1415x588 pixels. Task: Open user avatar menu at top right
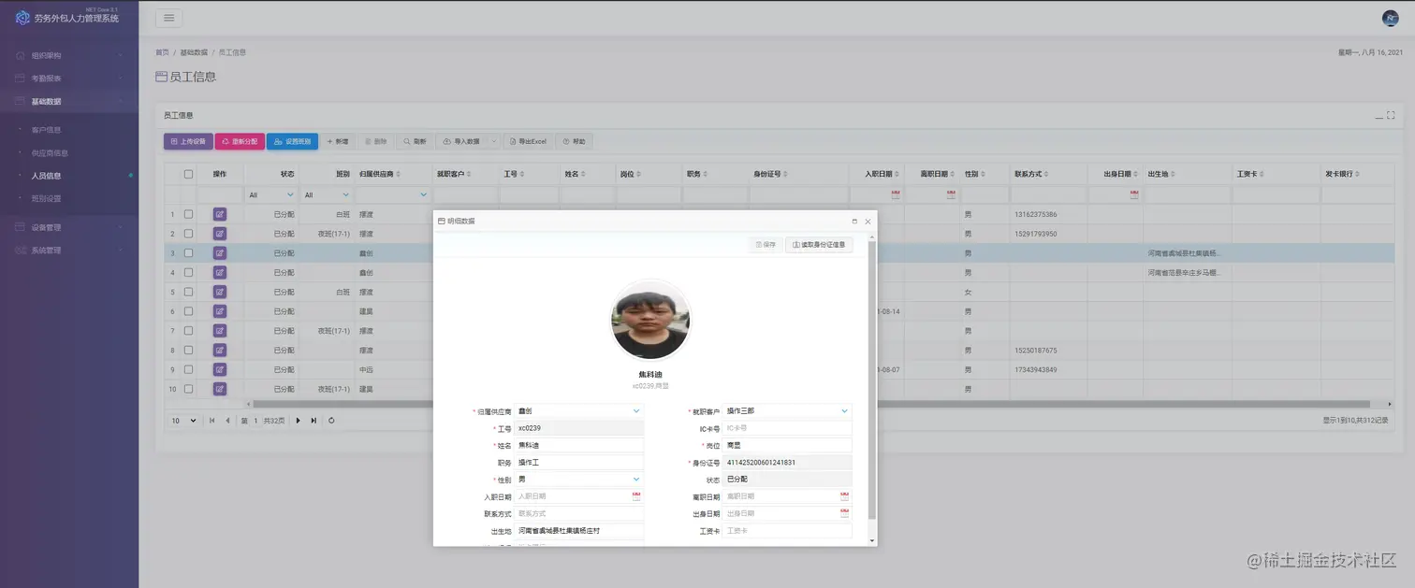pos(1390,18)
